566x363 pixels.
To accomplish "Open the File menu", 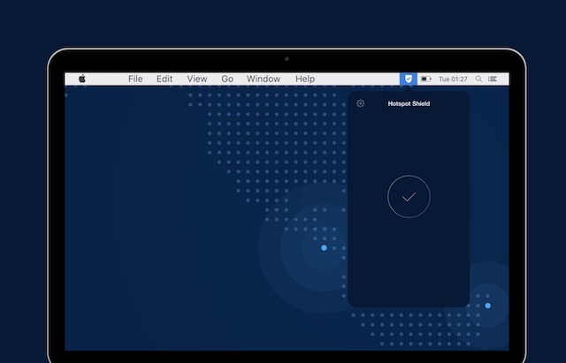I will coord(135,79).
